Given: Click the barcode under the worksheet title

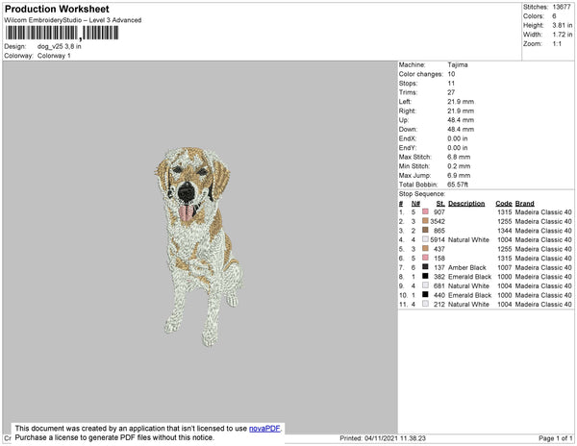Looking at the screenshot, I should (62, 33).
